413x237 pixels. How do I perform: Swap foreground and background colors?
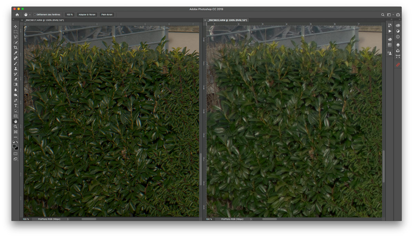point(17,142)
